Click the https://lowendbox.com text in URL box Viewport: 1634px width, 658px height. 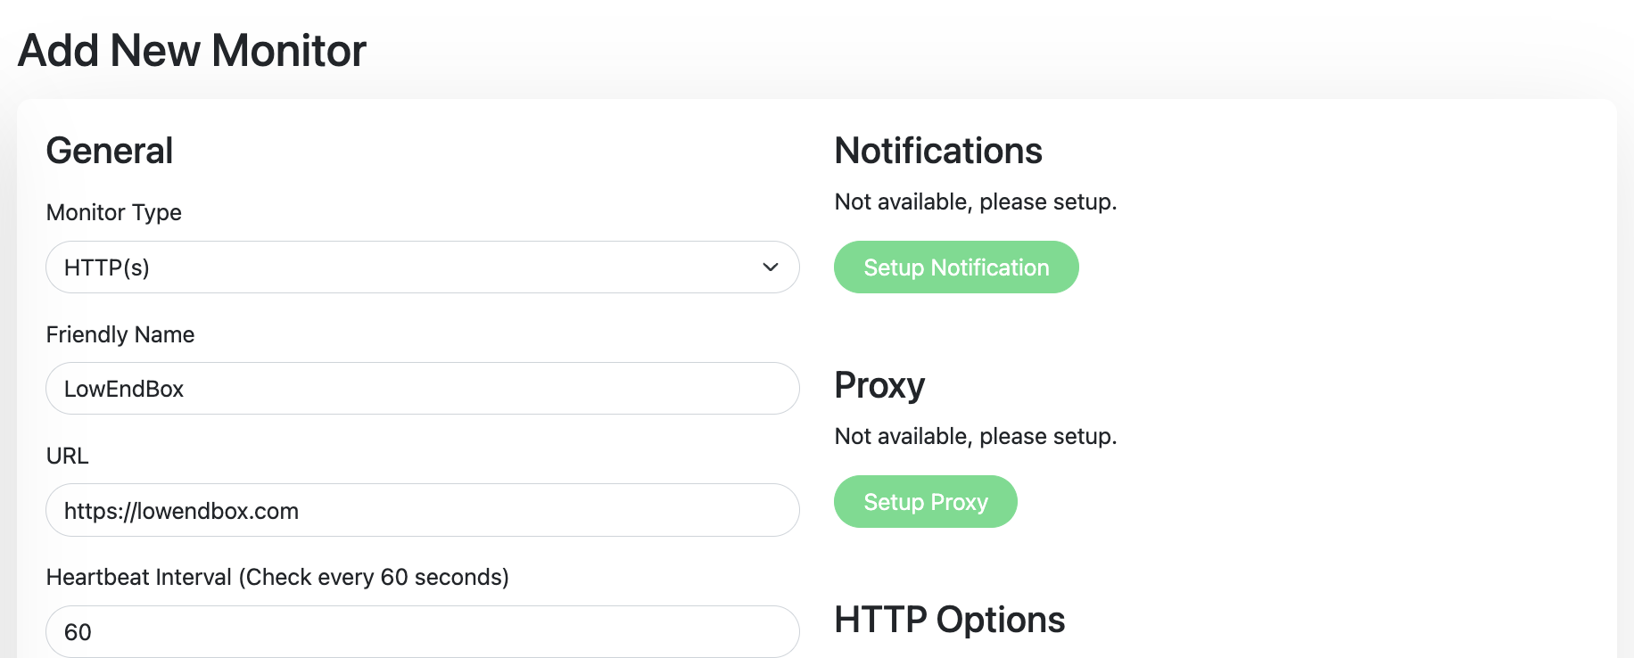pyautogui.click(x=181, y=511)
